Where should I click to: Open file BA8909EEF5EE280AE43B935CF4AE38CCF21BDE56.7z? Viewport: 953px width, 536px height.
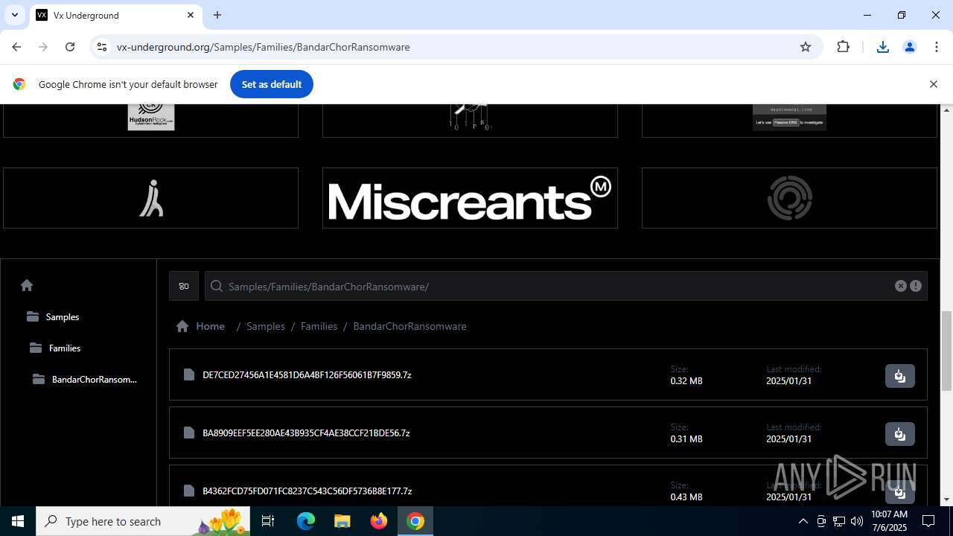coord(306,433)
